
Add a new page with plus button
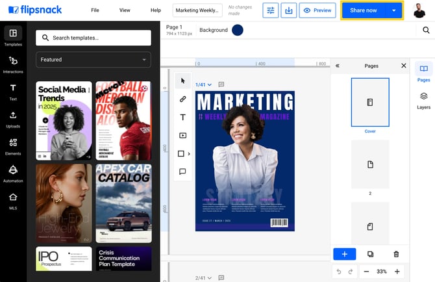tap(344, 254)
